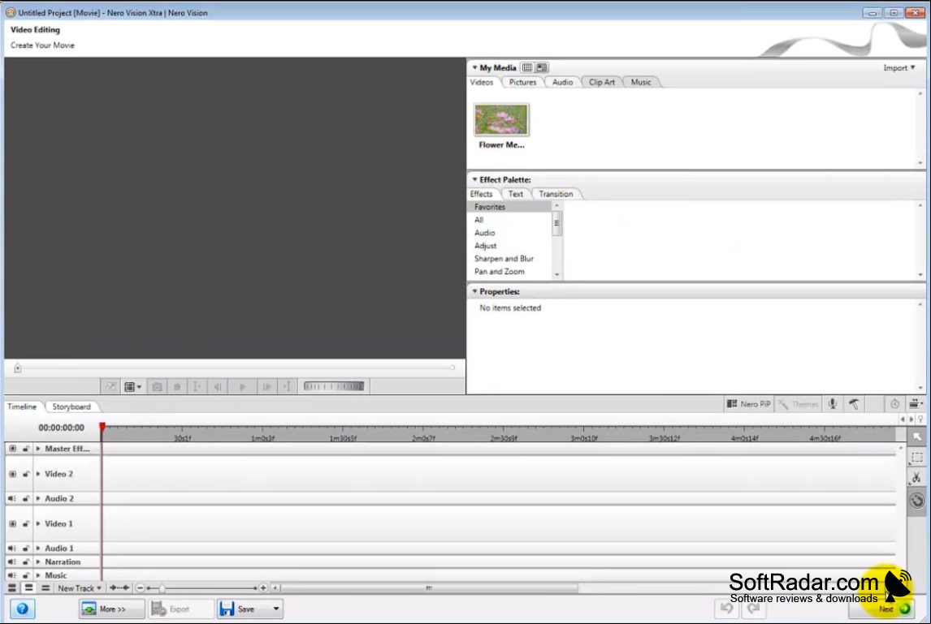The image size is (931, 624).
Task: Zoom in timeline with plus button
Action: (x=263, y=587)
